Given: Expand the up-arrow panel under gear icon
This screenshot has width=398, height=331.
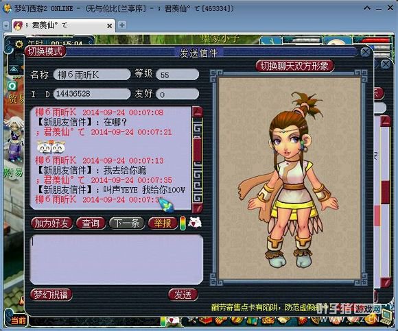Looking at the screenshot, I should point(14,69).
